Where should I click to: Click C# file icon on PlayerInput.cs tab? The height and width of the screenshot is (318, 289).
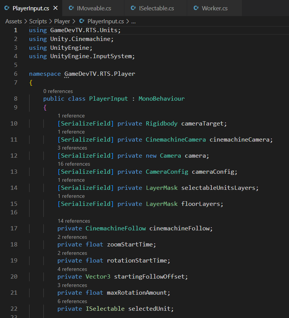[x=7, y=8]
